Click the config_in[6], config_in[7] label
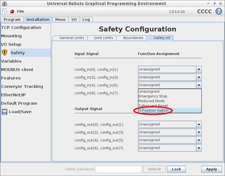The width and height of the screenshot is (225, 176). point(96,93)
